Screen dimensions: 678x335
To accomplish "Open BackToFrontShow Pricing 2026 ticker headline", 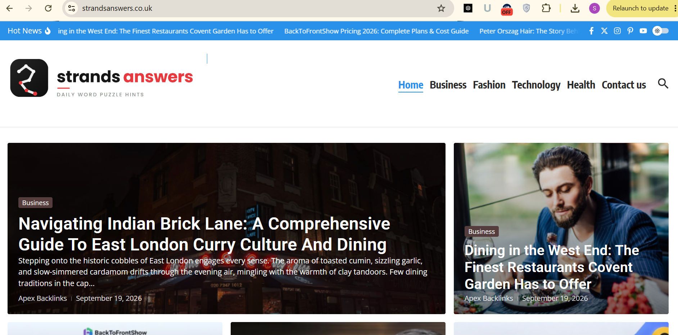I will click(376, 31).
